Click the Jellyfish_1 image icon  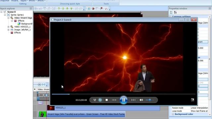pyautogui.click(x=12, y=30)
